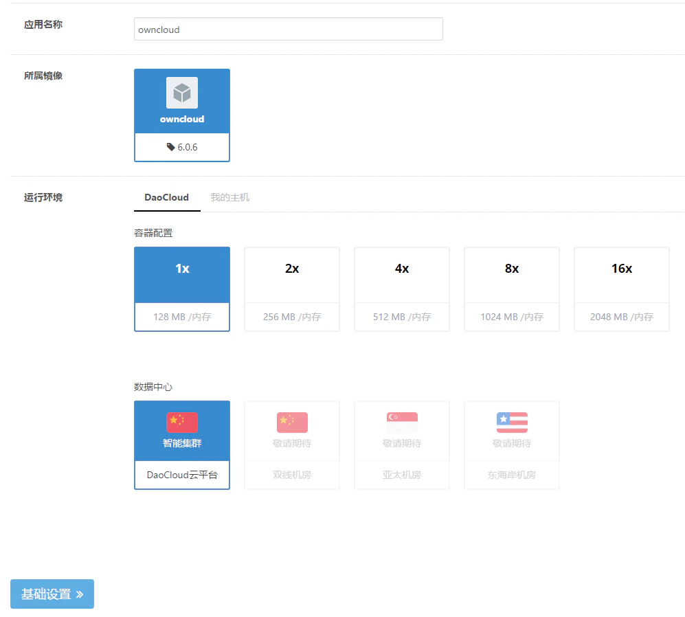Click the 数据中心 heading
The width and height of the screenshot is (685, 617).
(x=153, y=387)
